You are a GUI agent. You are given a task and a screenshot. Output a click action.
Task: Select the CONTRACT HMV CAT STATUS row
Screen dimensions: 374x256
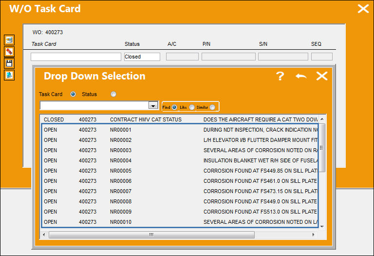(x=180, y=119)
